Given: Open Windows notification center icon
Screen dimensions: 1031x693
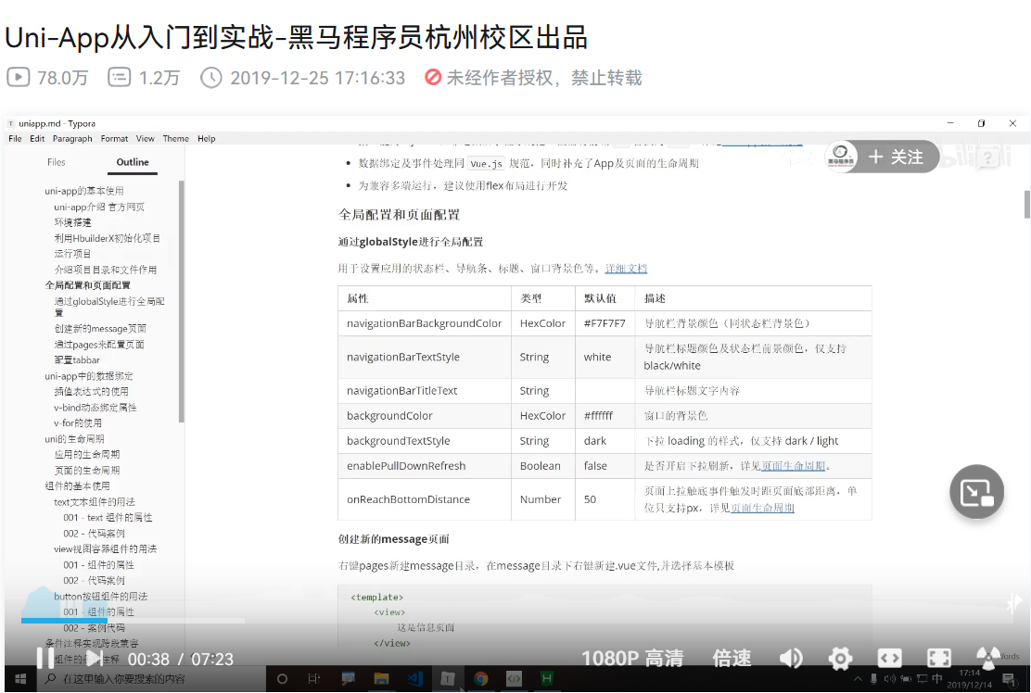Looking at the screenshot, I should (x=1009, y=678).
